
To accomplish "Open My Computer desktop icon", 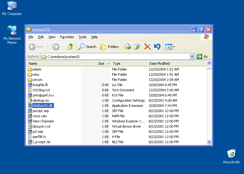I will click(x=12, y=8).
